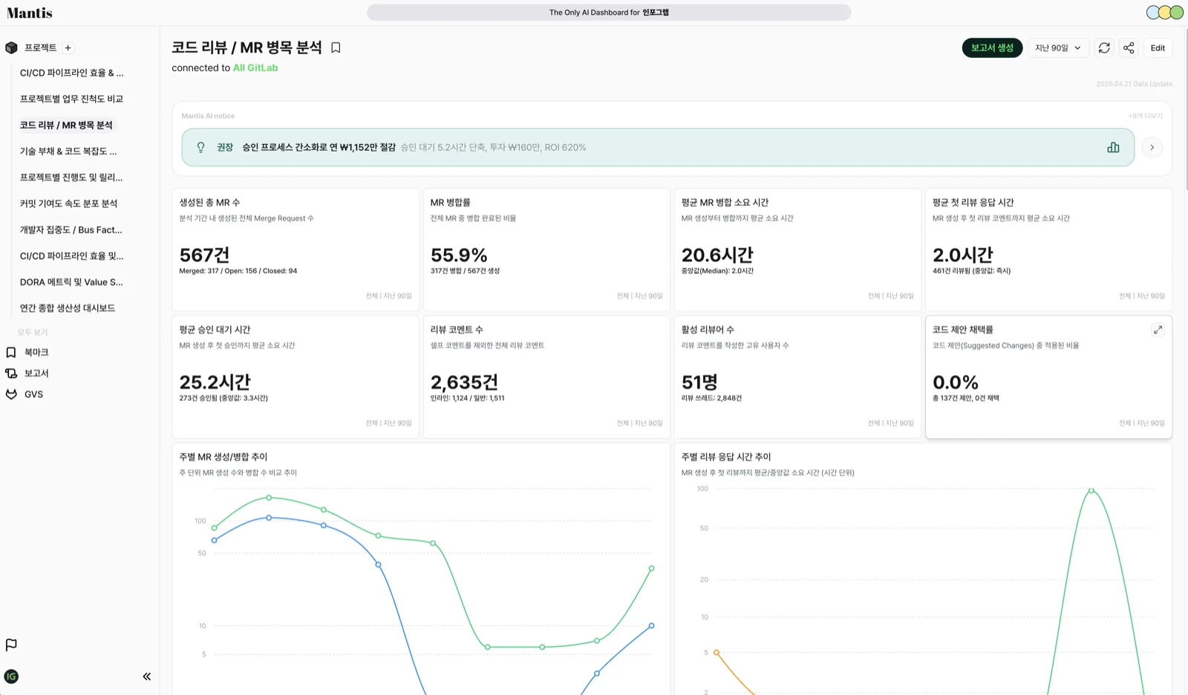Image resolution: width=1188 pixels, height=695 pixels.
Task: Expand the 코드 제안 채택률 card
Action: [1158, 330]
